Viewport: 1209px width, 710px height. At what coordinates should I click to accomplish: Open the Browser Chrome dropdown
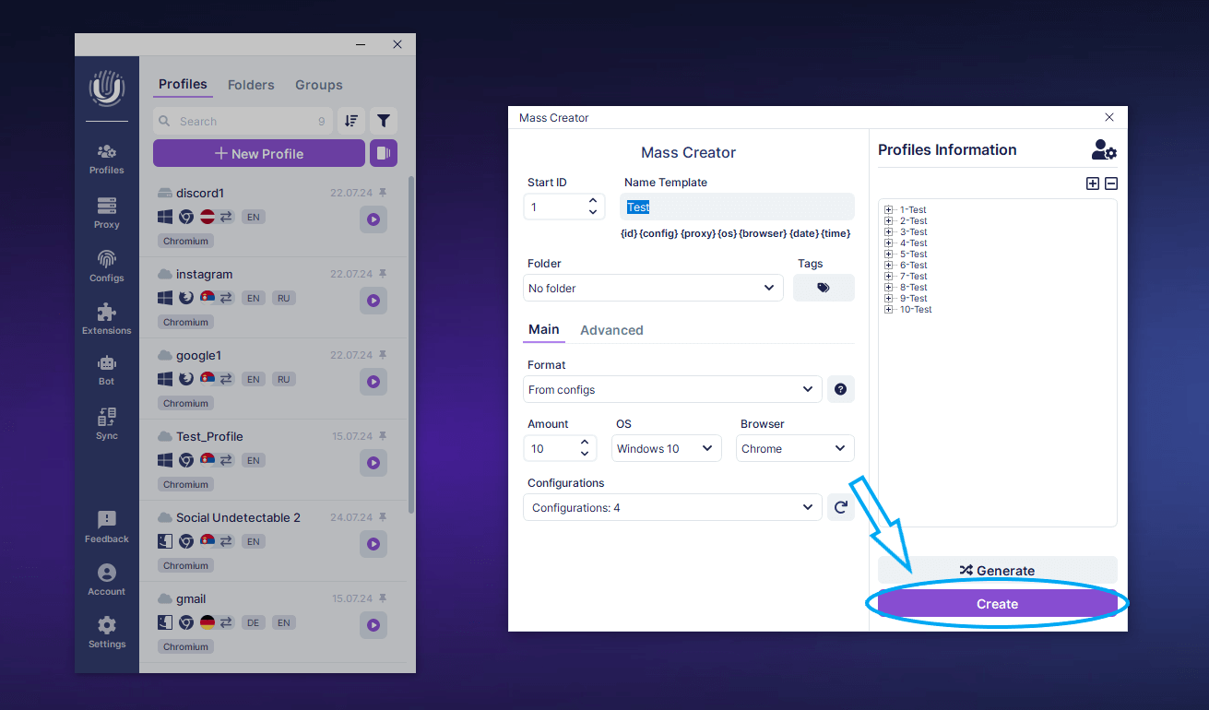794,448
